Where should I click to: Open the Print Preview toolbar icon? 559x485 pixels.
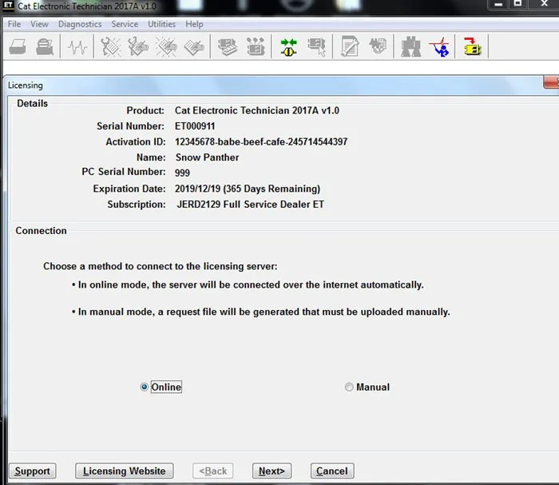coord(45,46)
